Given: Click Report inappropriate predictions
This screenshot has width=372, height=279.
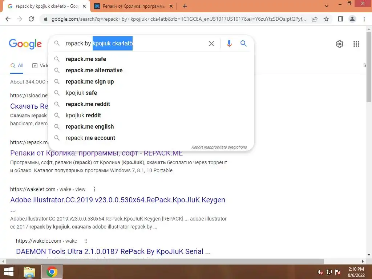Looking at the screenshot, I should coord(219,147).
